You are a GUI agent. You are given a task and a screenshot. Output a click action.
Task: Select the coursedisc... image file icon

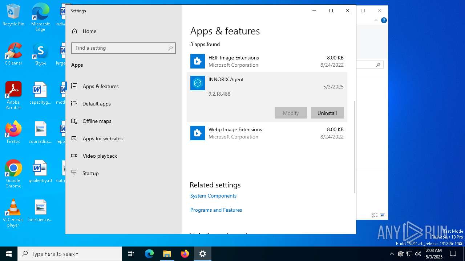click(40, 132)
